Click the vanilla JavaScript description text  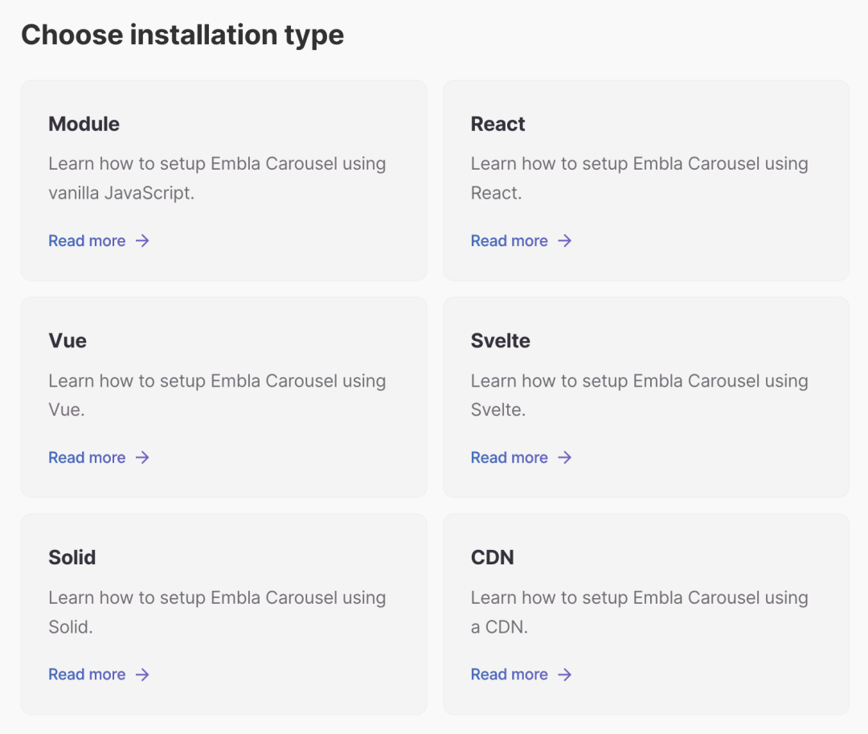[x=217, y=178]
